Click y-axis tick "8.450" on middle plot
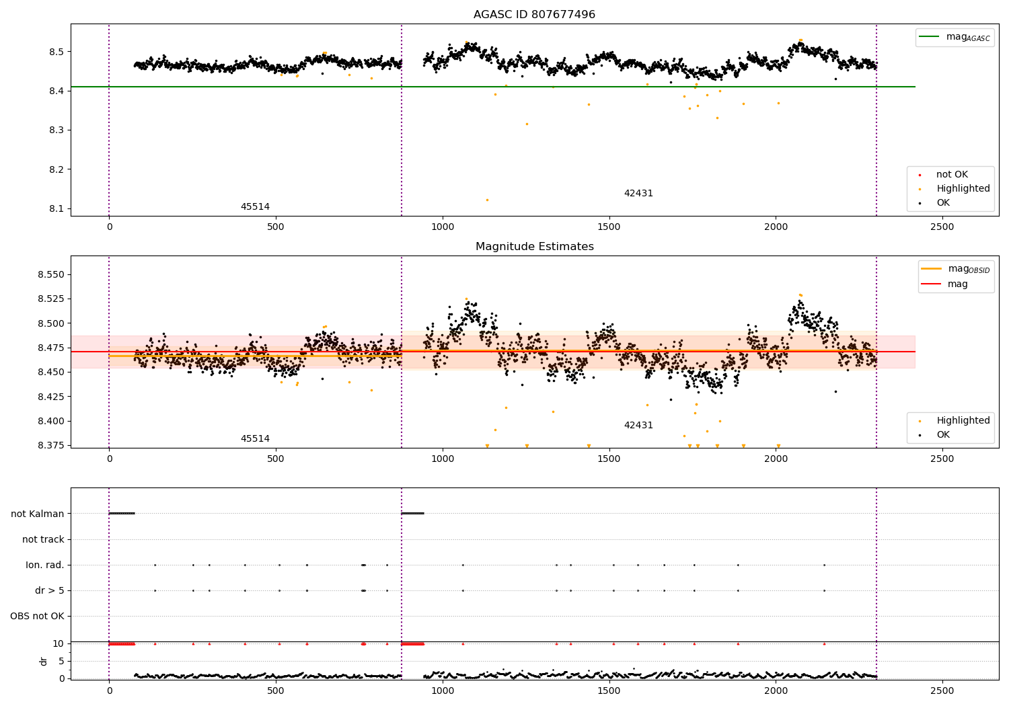 coord(51,372)
